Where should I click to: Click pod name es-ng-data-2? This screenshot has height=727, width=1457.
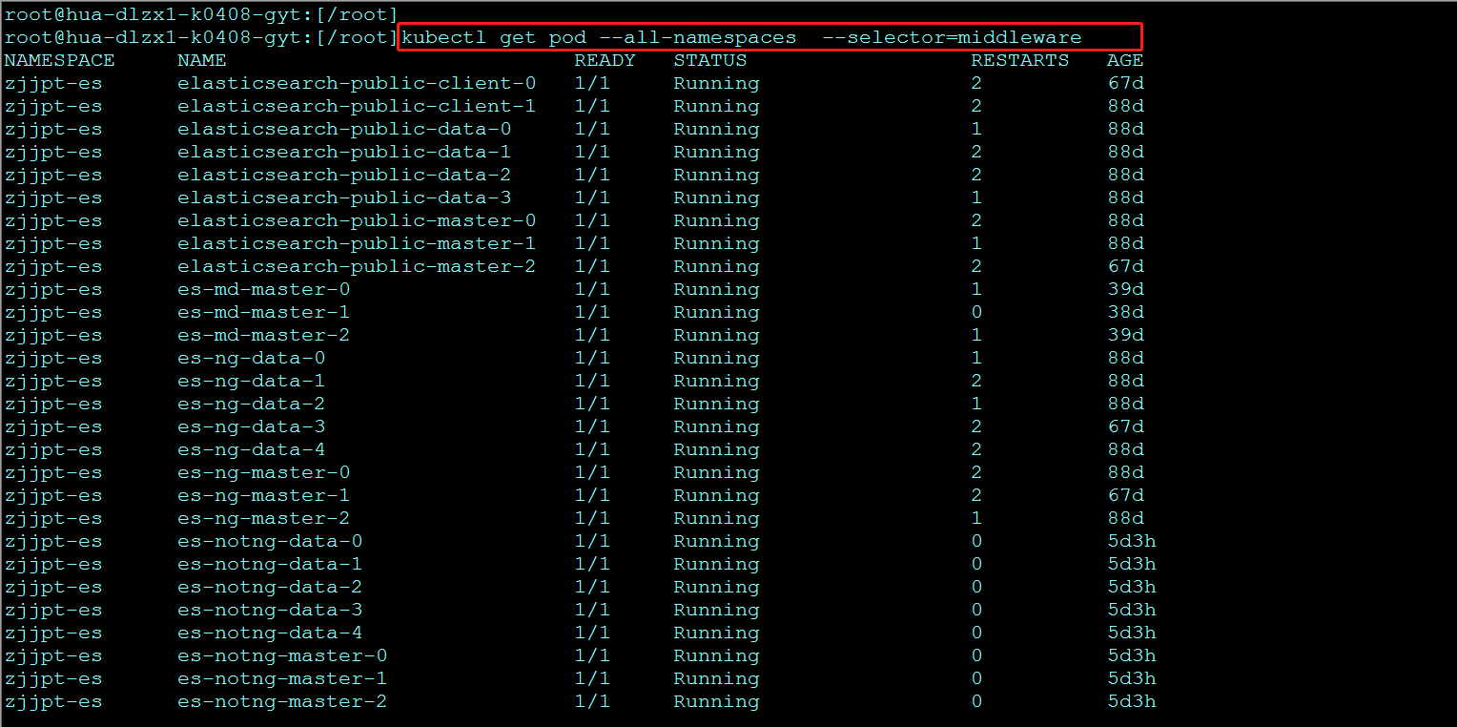[252, 404]
